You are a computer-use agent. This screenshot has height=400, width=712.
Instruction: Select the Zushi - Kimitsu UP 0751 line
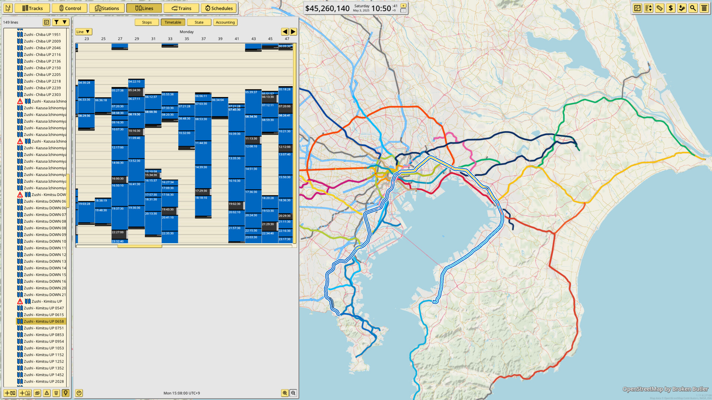point(43,328)
